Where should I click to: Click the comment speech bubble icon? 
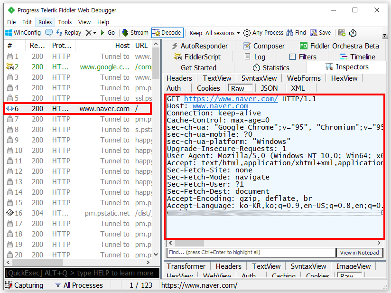48,33
